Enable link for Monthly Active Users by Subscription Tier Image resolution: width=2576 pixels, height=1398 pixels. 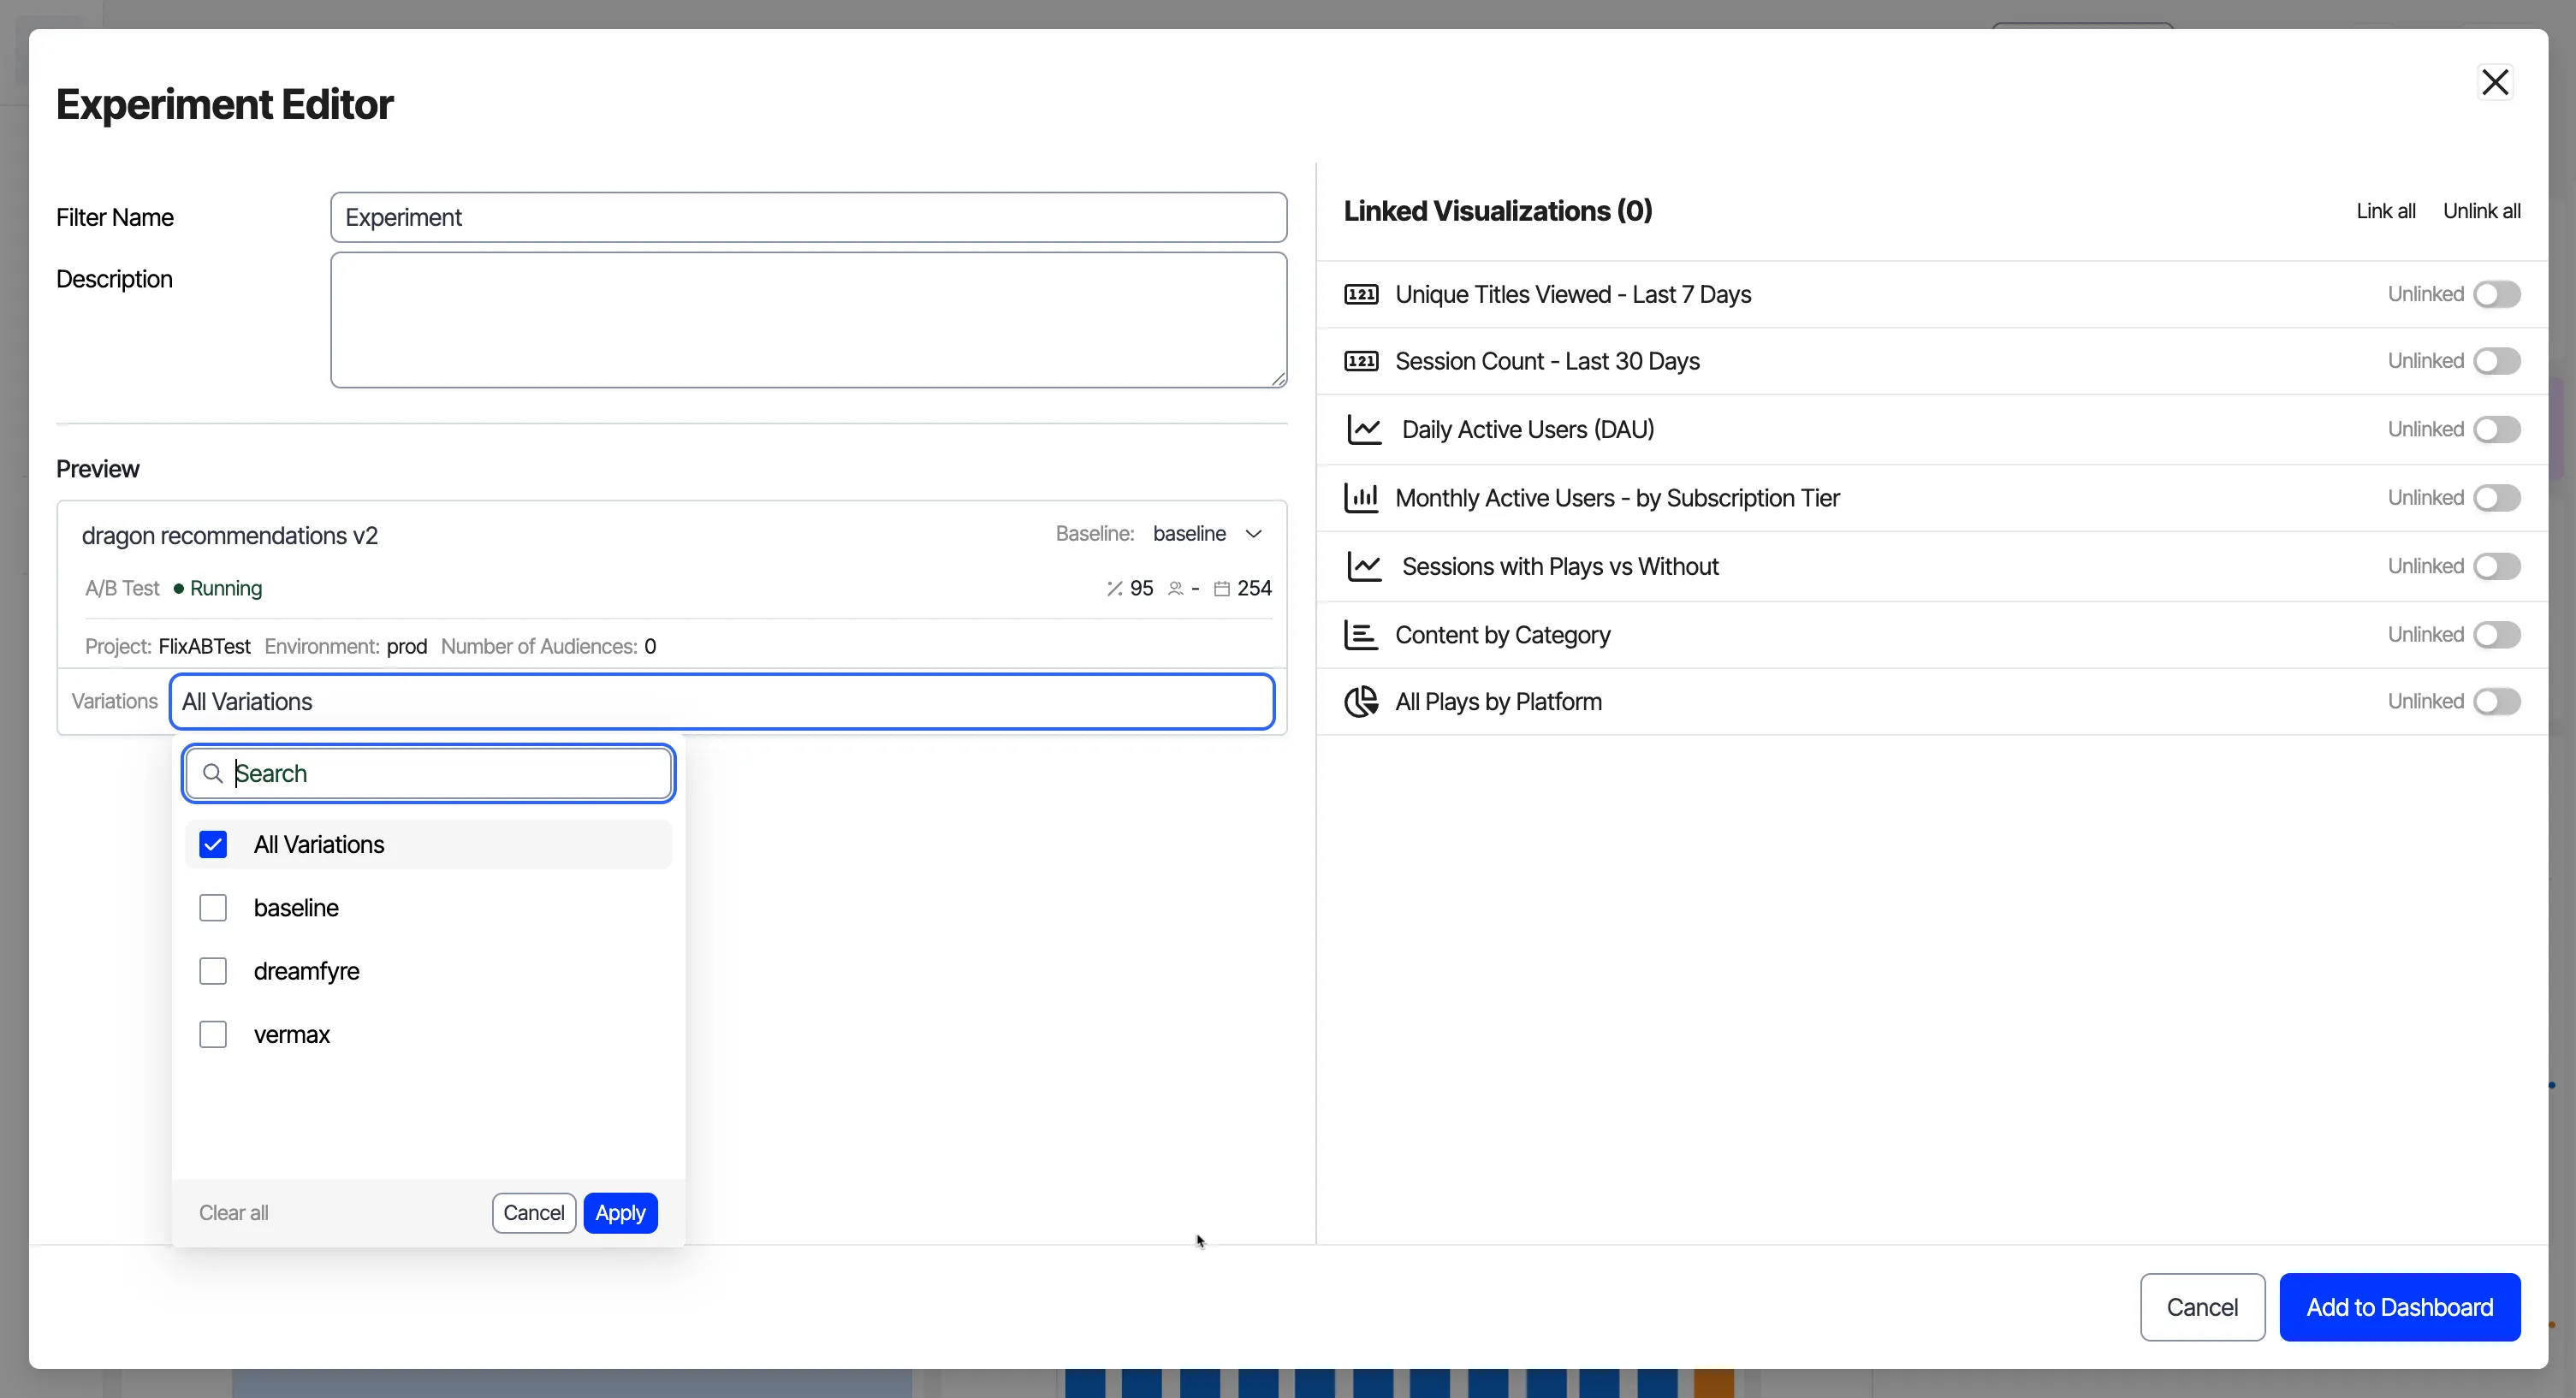[x=2497, y=498]
